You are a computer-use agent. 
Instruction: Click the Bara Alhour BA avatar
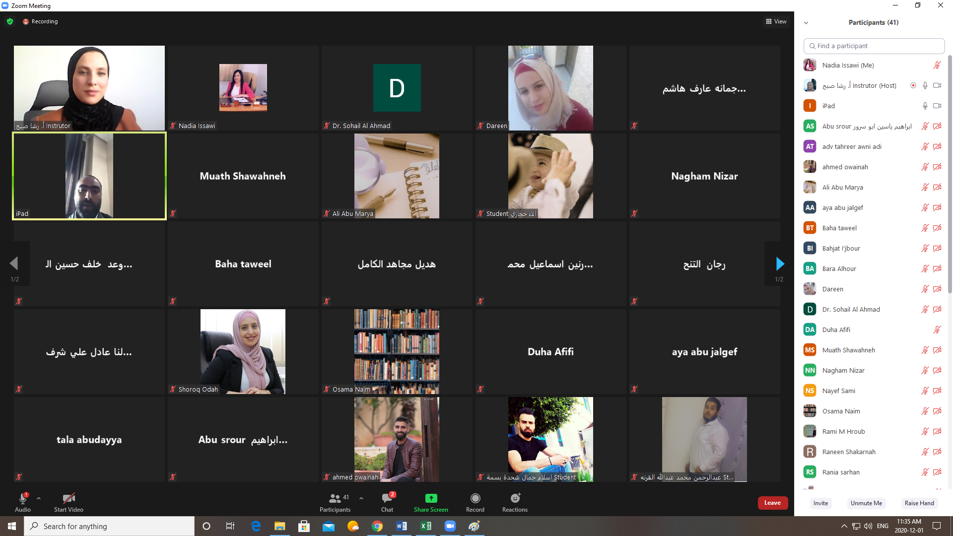pos(810,268)
